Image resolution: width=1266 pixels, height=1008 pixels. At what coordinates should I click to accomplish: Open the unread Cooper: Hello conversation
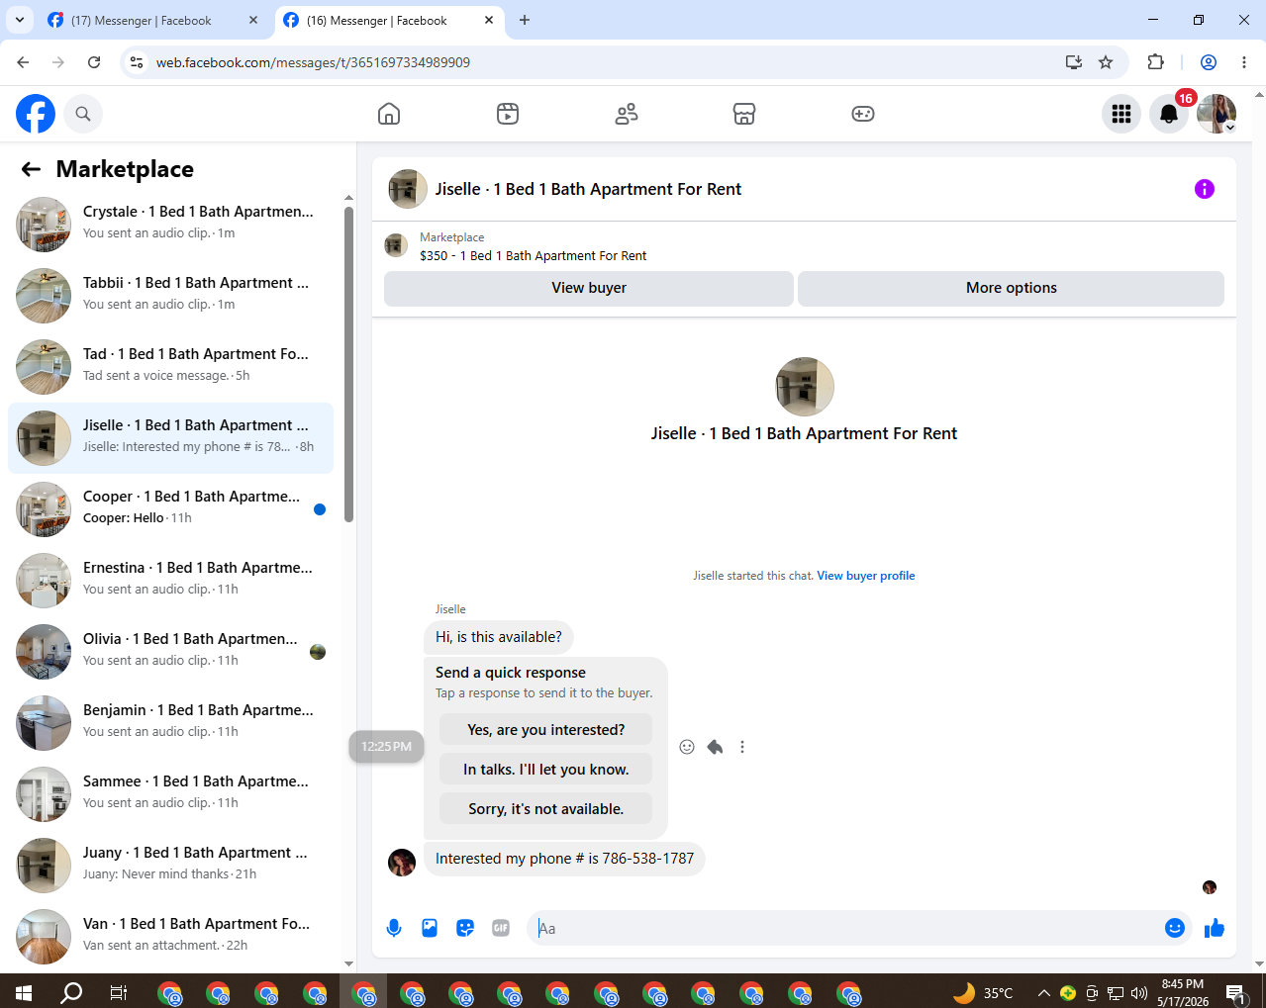[x=171, y=509]
